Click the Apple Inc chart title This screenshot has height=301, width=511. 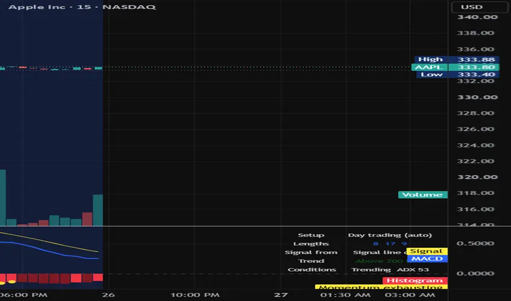[82, 7]
